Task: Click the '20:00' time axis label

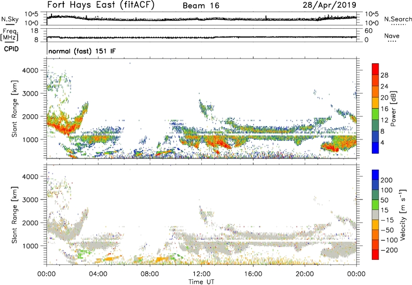Action: (x=305, y=274)
